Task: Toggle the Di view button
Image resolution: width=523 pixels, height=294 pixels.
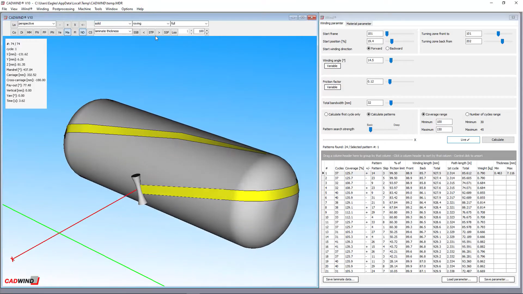Action: (22, 32)
